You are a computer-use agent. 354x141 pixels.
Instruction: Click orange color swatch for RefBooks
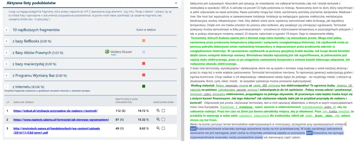[143, 41]
